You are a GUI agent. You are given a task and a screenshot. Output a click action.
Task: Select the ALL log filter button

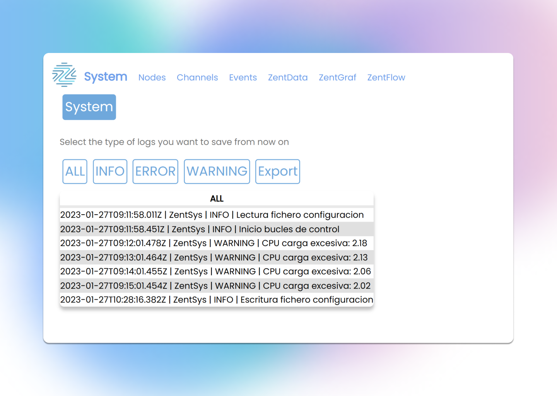click(x=75, y=171)
